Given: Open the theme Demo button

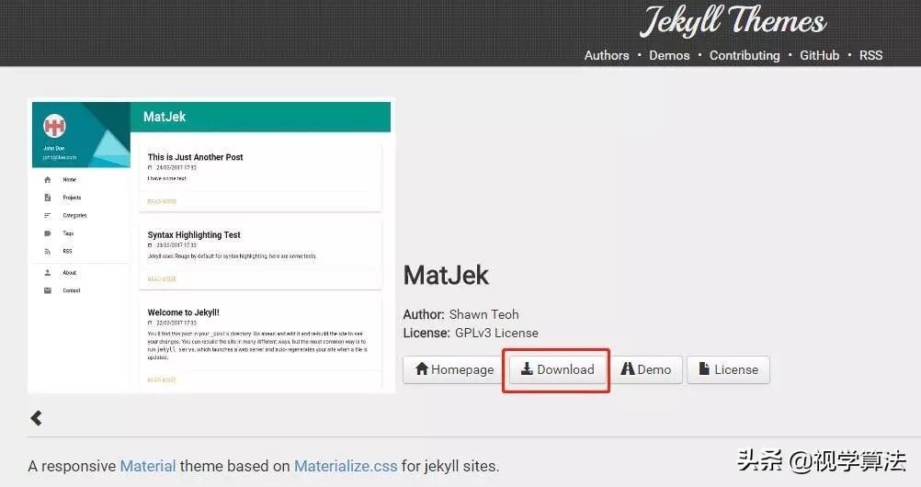Looking at the screenshot, I should click(x=646, y=369).
